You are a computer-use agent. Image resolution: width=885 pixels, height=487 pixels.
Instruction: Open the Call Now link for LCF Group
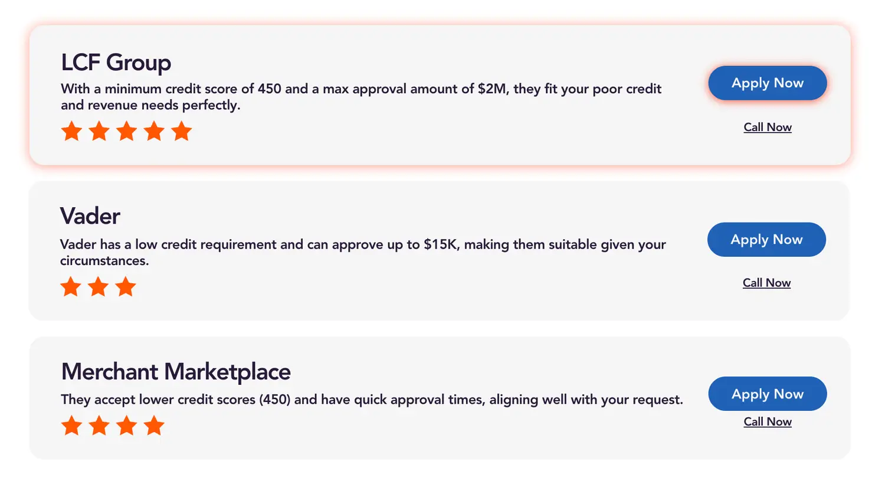click(x=767, y=127)
